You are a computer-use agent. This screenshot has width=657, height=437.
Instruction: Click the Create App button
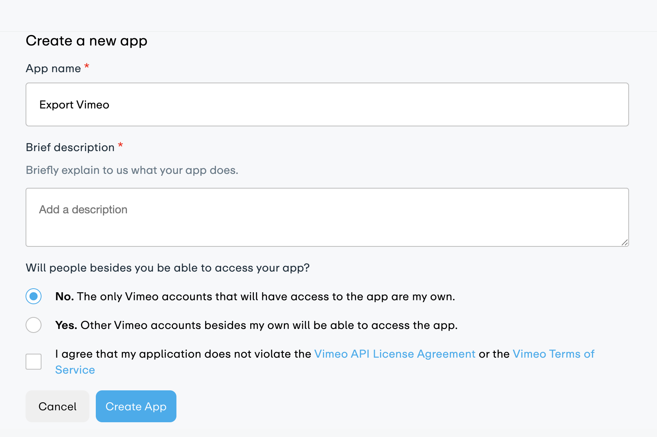tap(136, 406)
